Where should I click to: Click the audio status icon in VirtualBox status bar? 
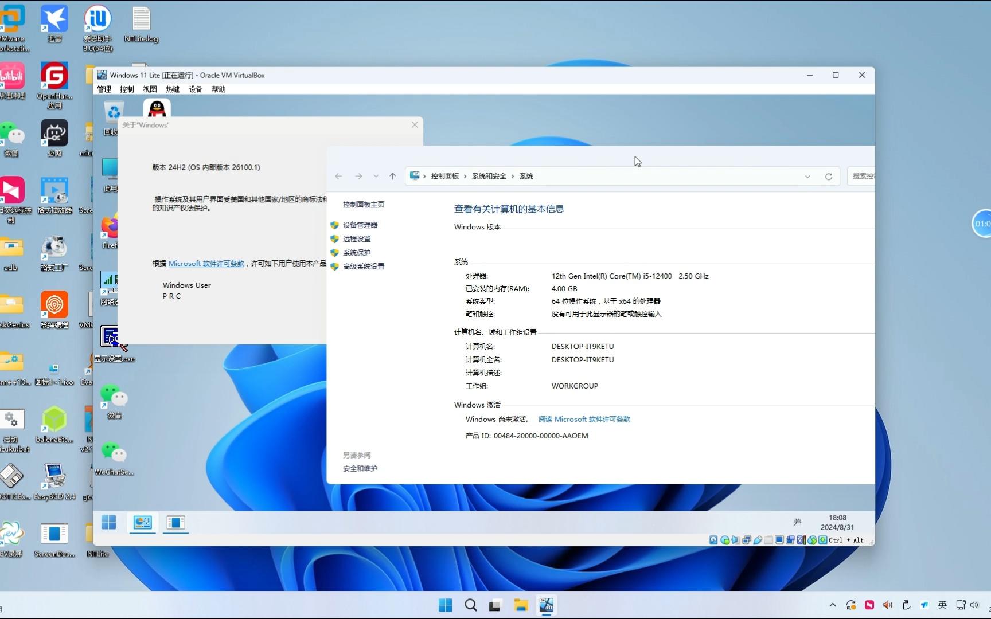coord(734,540)
